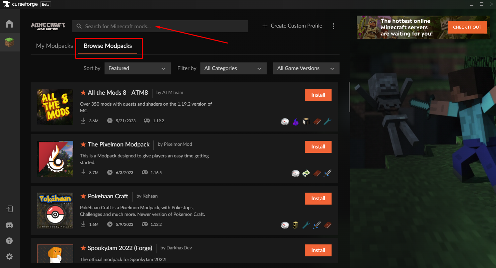Click the gamepad version icon on Pixelmon Modpack
The width and height of the screenshot is (496, 268).
(145, 172)
